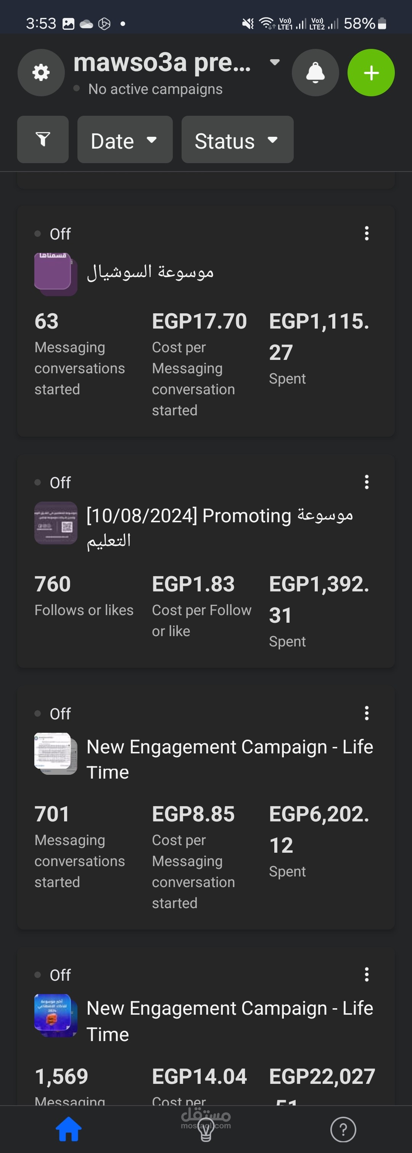
Task: Open the notifications bell
Action: (x=315, y=73)
